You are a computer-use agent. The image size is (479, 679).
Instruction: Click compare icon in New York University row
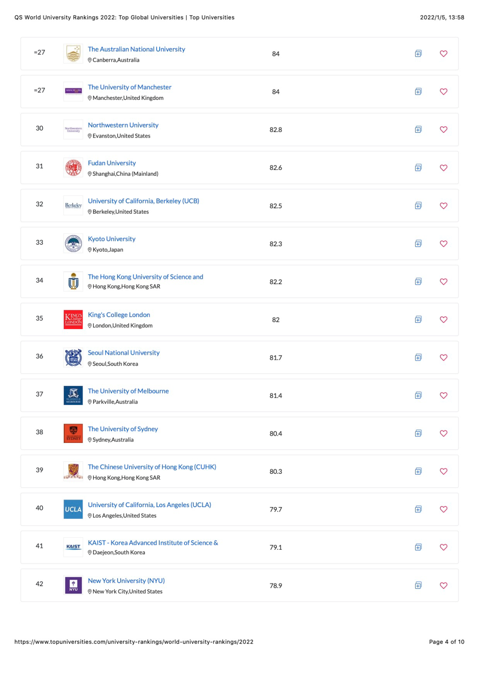[x=418, y=585]
